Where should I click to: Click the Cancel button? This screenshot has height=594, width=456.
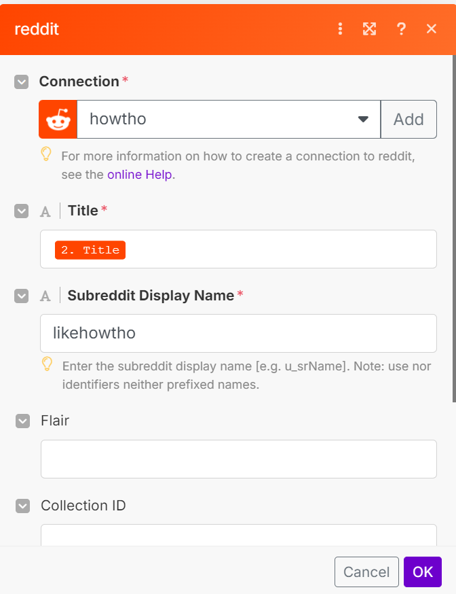366,572
